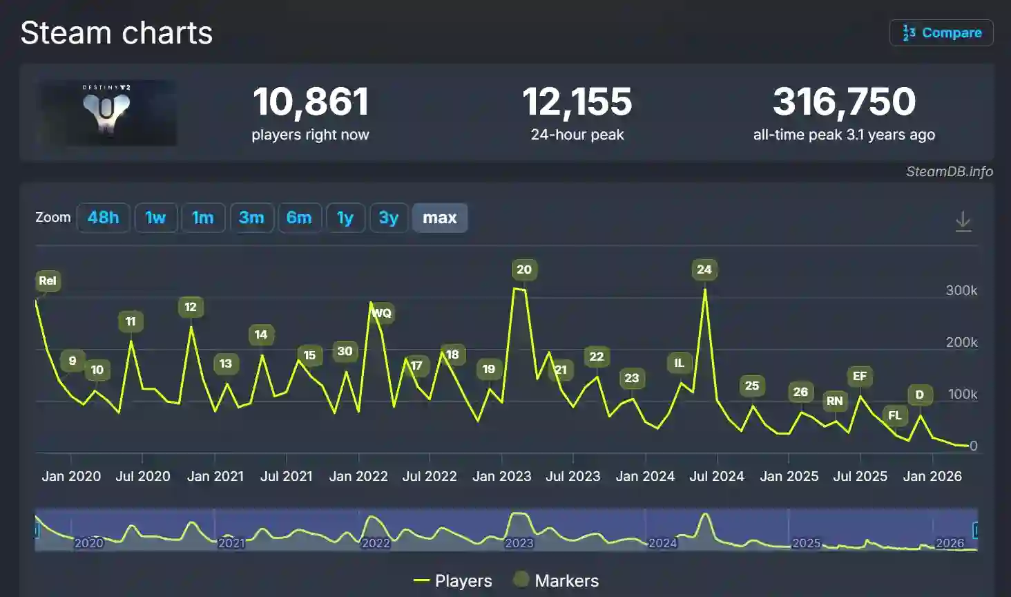
Task: Click chart marker 22
Action: coord(597,357)
